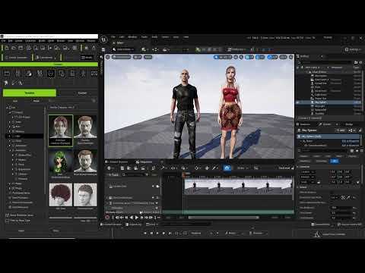Screen dimensions: 365x273
Task: Open the curve editor icon in Sequencer toolbar
Action: point(256,168)
